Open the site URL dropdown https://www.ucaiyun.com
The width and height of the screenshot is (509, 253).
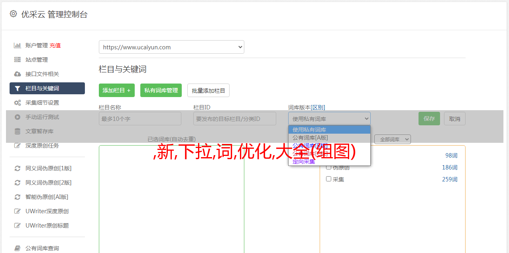(x=171, y=47)
